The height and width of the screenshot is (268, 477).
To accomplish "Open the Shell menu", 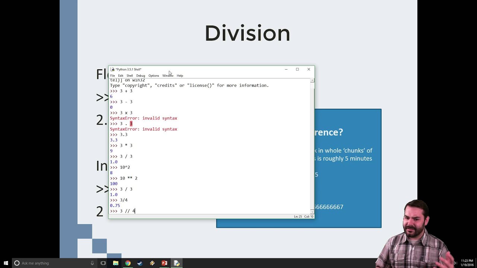I will click(130, 76).
